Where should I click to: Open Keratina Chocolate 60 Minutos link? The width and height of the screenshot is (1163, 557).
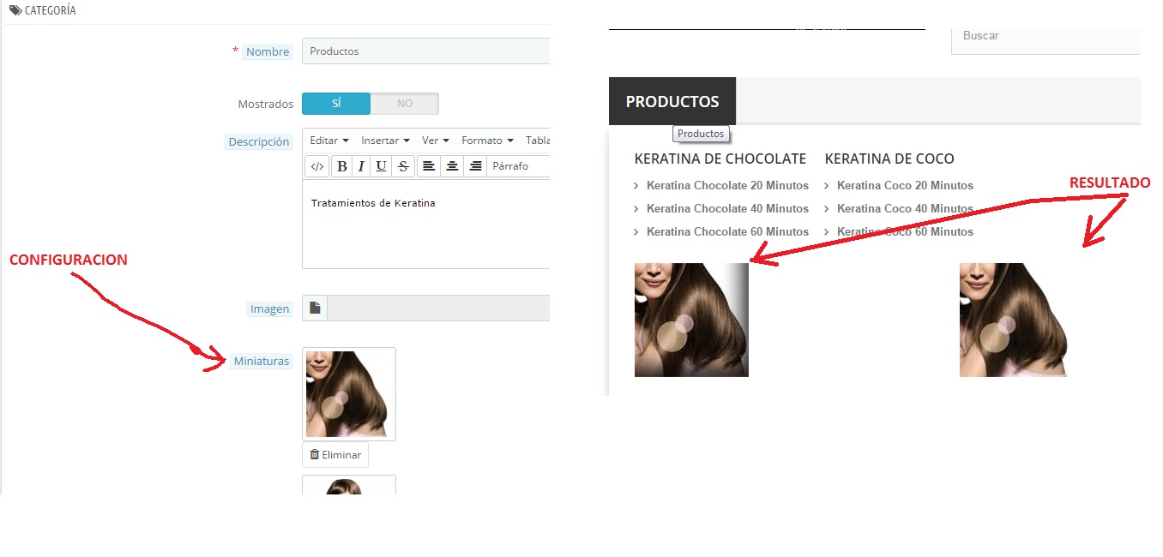click(727, 231)
